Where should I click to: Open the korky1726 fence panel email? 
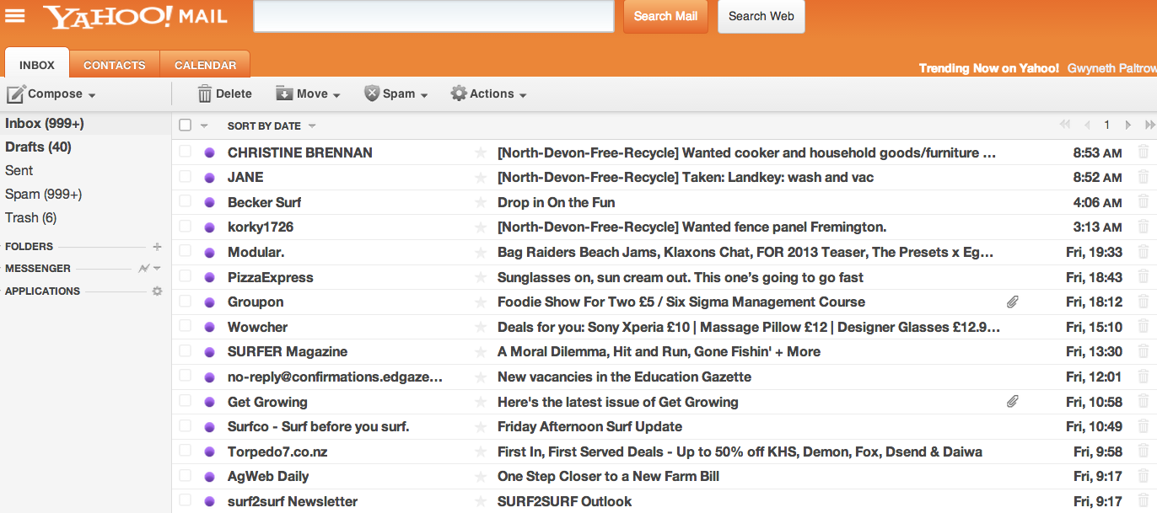point(692,227)
